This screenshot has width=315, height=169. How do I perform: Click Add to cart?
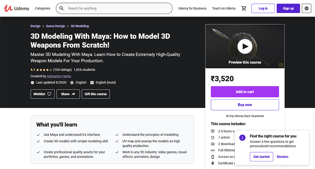[245, 92]
